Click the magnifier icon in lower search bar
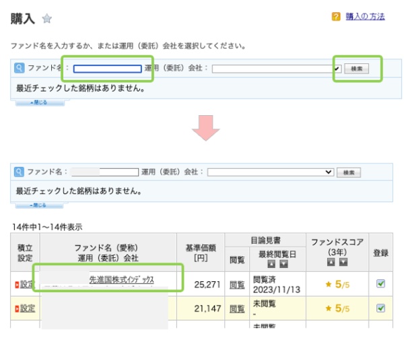This screenshot has width=404, height=346. [19, 172]
